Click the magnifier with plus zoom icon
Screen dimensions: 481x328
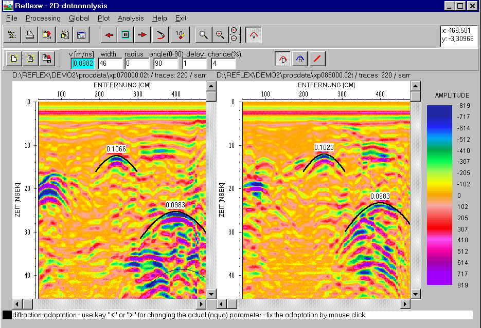[220, 35]
